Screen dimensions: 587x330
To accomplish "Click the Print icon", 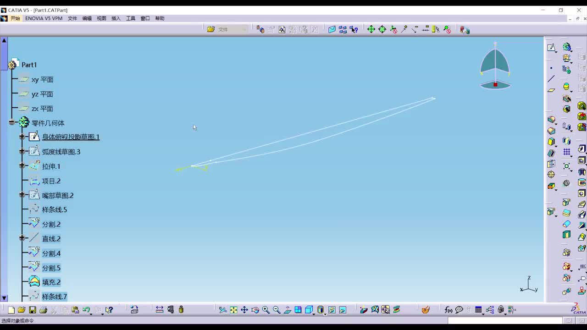I will coord(43,310).
